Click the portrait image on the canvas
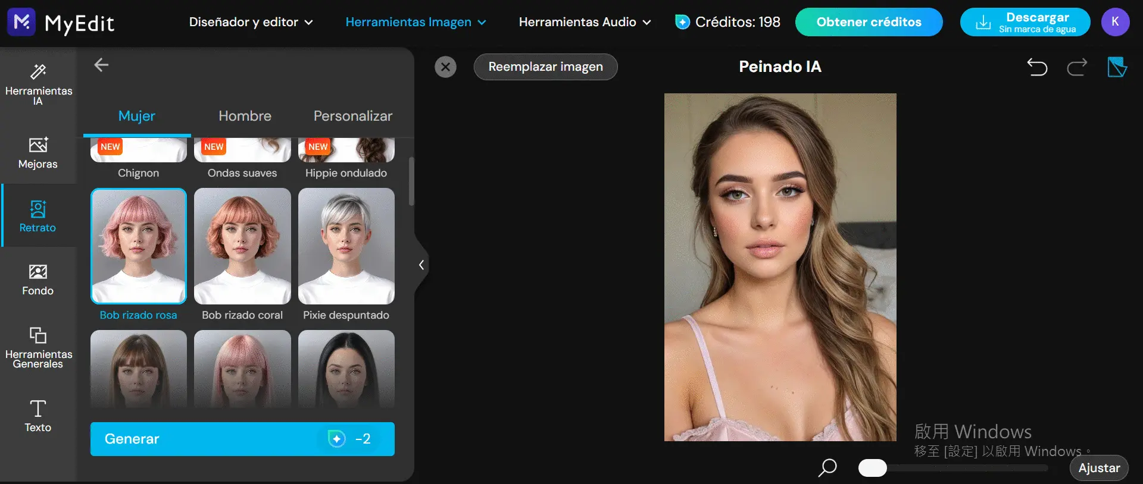The image size is (1143, 484). [780, 267]
